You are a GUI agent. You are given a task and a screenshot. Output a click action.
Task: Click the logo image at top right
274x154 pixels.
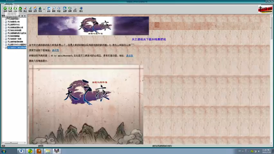point(265,9)
